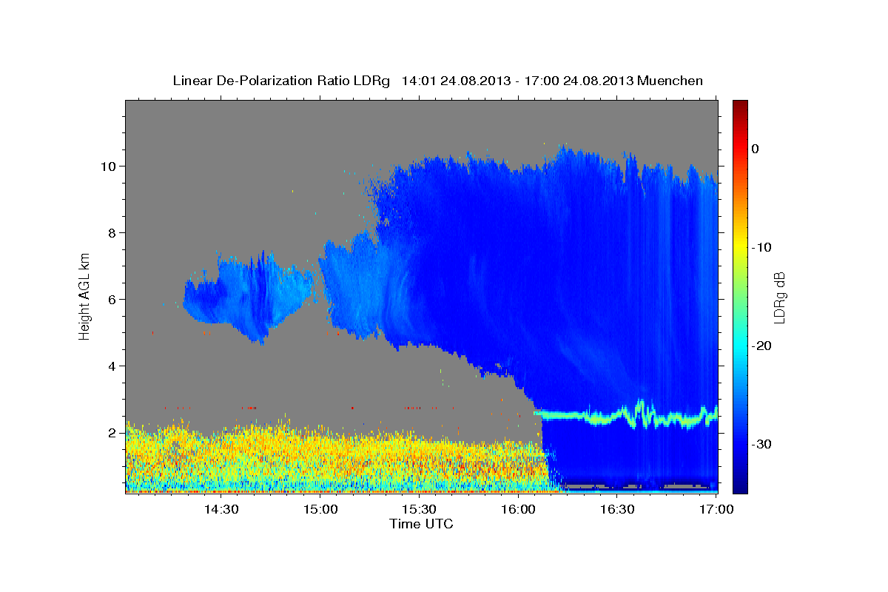Click the colorbar tick label -20

click(x=762, y=346)
